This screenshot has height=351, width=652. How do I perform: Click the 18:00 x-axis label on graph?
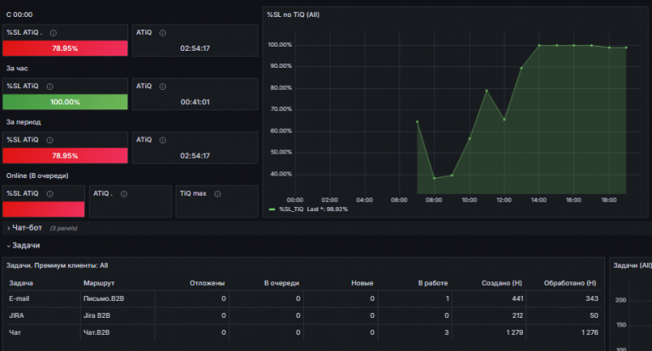[609, 200]
